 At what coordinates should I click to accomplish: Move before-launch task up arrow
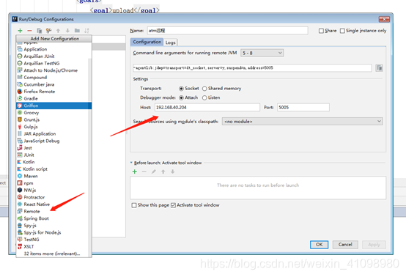tap(163, 171)
